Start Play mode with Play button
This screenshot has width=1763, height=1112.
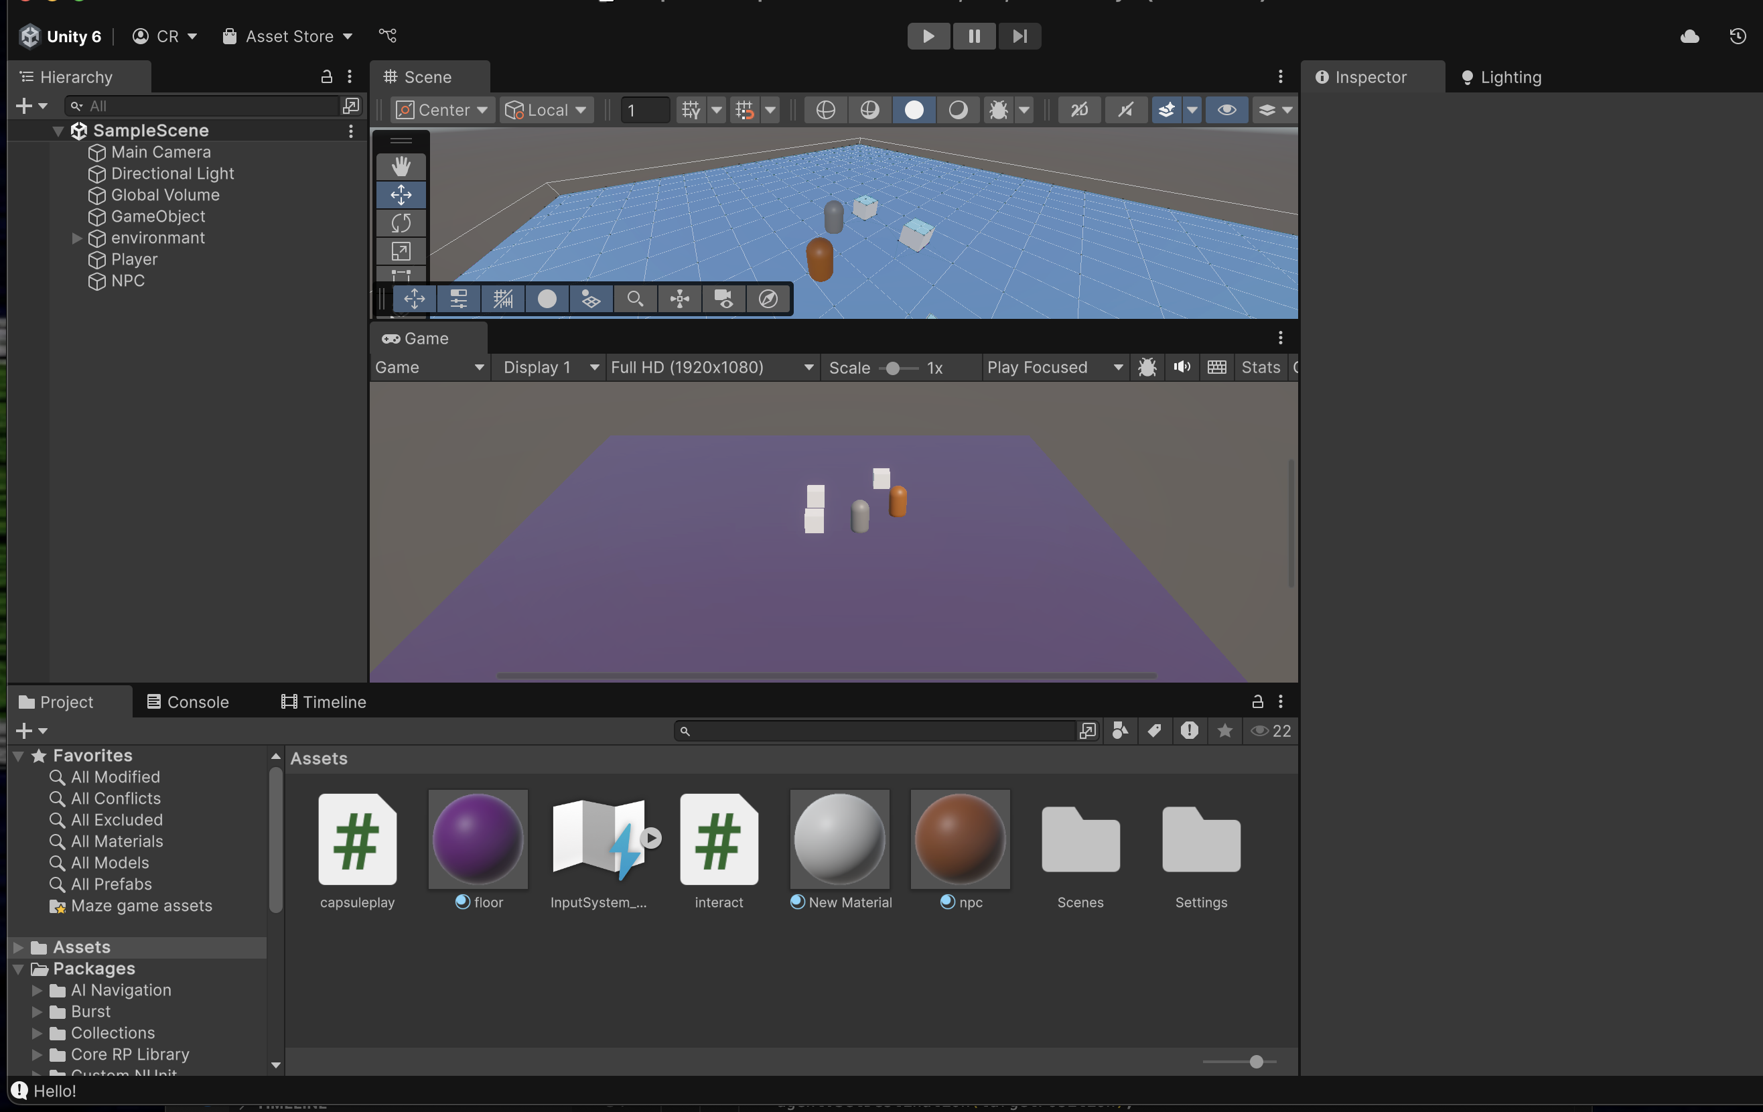928,36
